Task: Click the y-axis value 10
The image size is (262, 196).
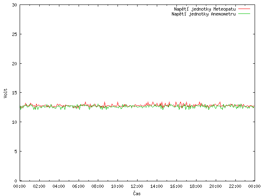Action: pos(15,122)
